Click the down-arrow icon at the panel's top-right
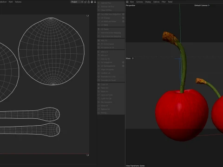The width and height of the screenshot is (223, 167). (x=95, y=2)
